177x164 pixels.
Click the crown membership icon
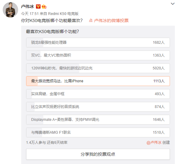(44, 6)
